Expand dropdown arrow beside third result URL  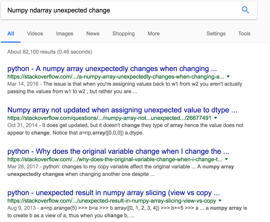point(226,159)
